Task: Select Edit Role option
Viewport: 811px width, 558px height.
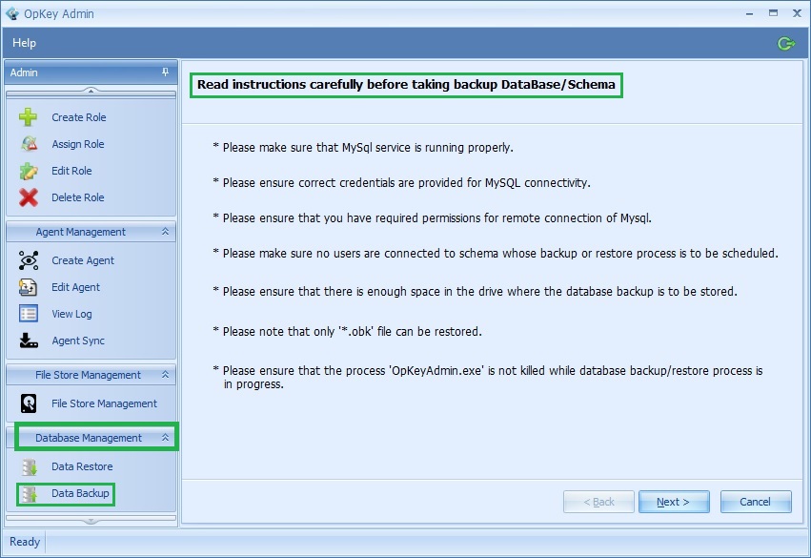Action: coord(71,171)
